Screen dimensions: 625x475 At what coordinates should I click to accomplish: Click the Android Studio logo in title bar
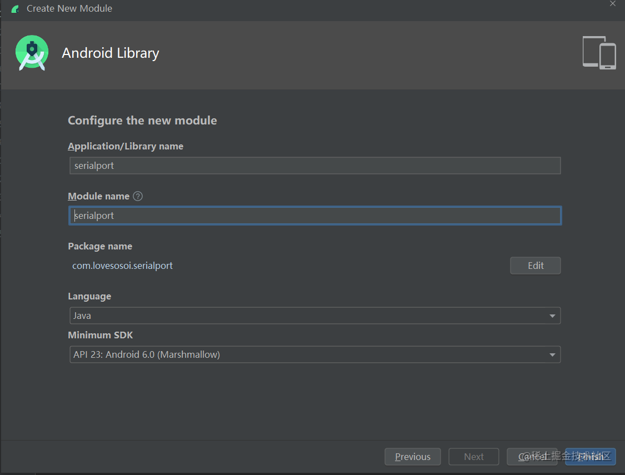(x=15, y=8)
